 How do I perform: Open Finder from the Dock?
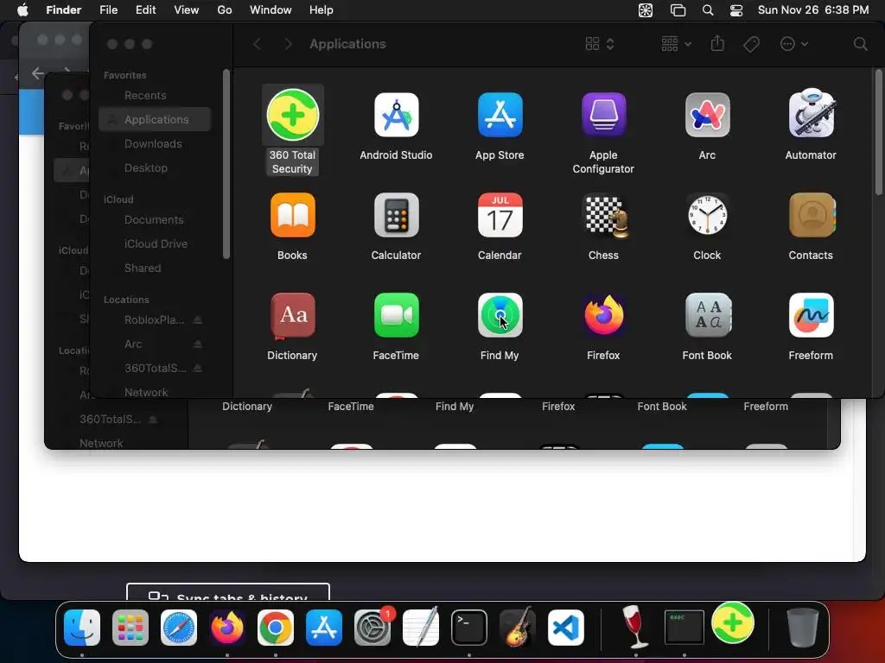tap(82, 628)
